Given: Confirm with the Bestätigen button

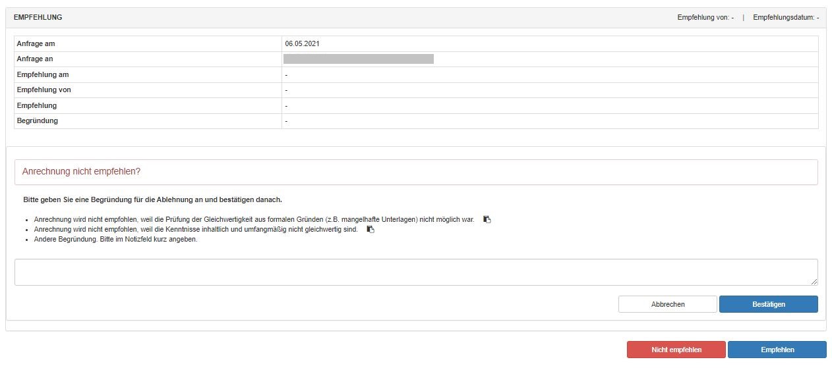Looking at the screenshot, I should 768,304.
